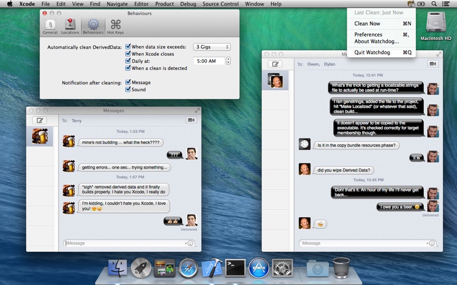Open emoji picker in Terry message field

(x=190, y=243)
